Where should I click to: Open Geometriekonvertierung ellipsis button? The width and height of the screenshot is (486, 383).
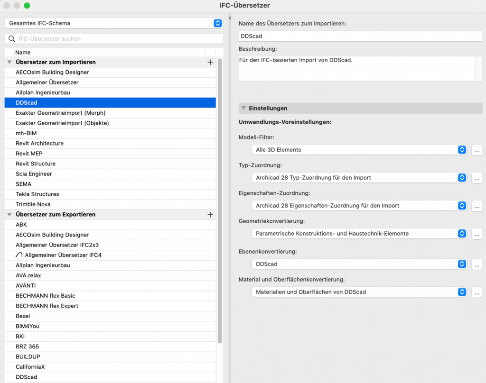[477, 234]
